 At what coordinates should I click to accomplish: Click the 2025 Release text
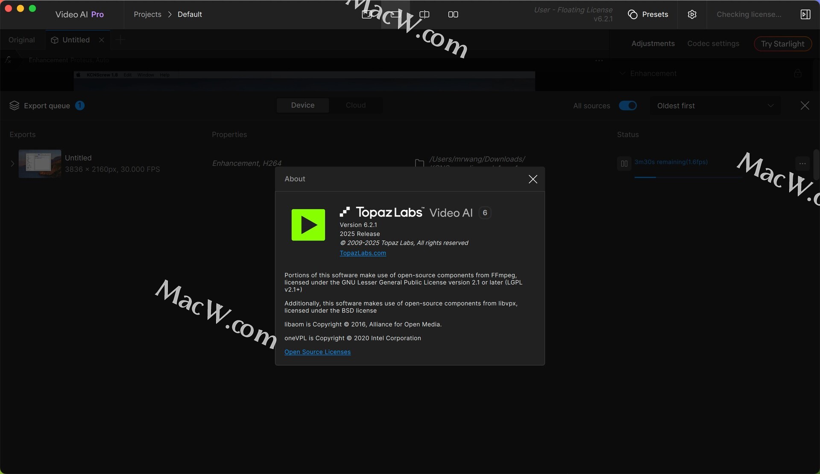(x=360, y=234)
